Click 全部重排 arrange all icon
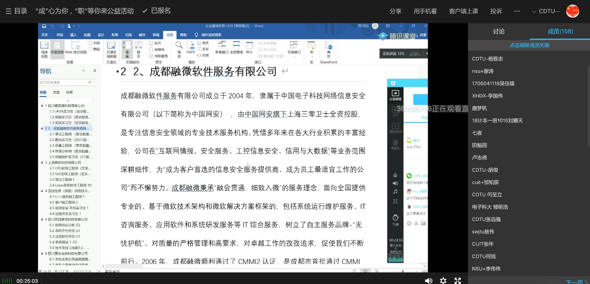This screenshot has height=284, width=590. [237, 49]
